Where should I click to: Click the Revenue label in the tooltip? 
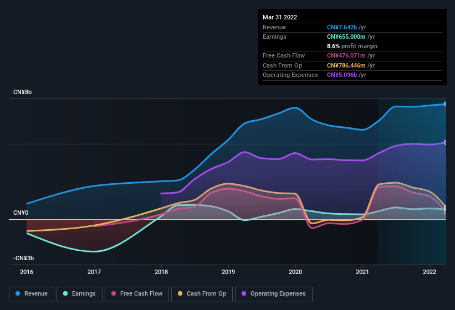(274, 27)
